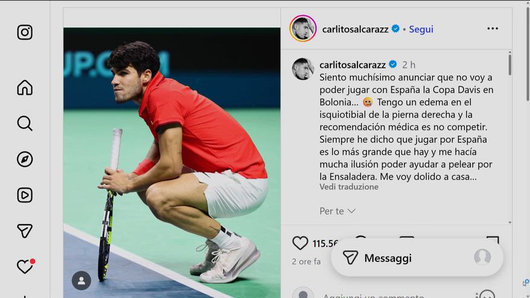Open the Search magnifier in sidebar
This screenshot has width=530, height=298.
coord(25,123)
